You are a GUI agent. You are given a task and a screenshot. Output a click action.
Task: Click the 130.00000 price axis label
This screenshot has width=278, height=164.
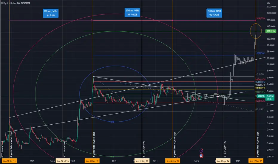tap(272, 39)
